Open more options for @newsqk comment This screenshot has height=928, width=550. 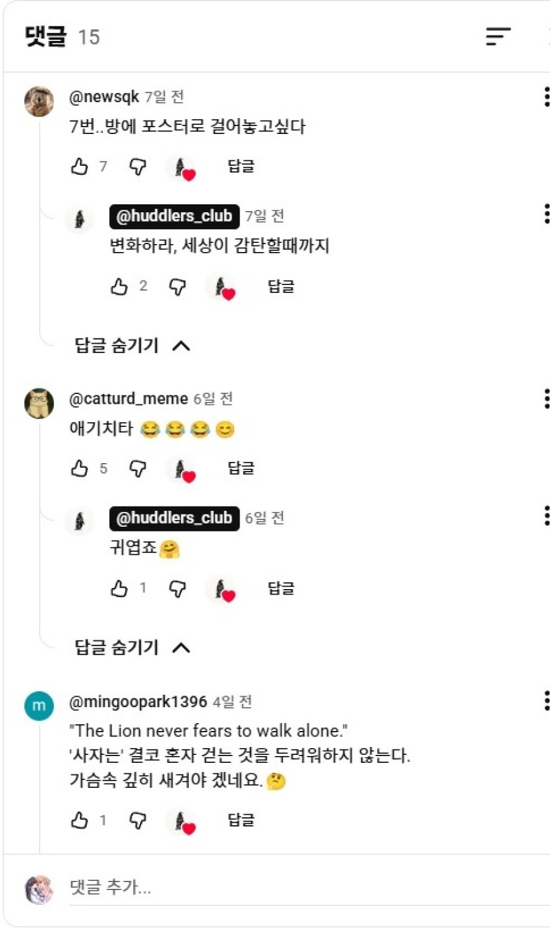(x=546, y=97)
